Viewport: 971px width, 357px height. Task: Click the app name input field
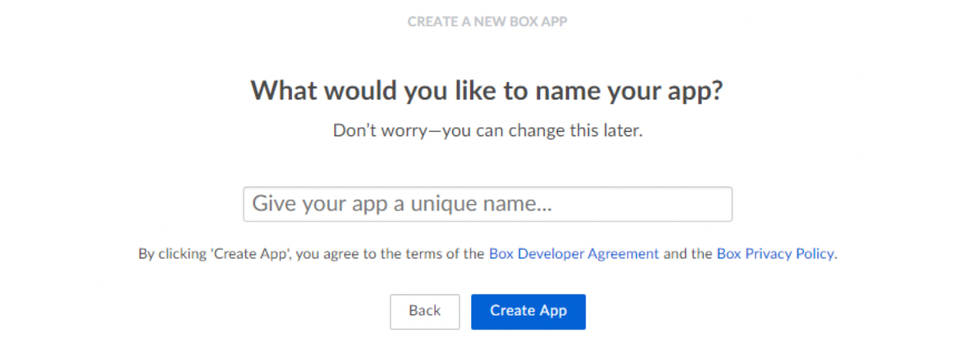point(487,204)
